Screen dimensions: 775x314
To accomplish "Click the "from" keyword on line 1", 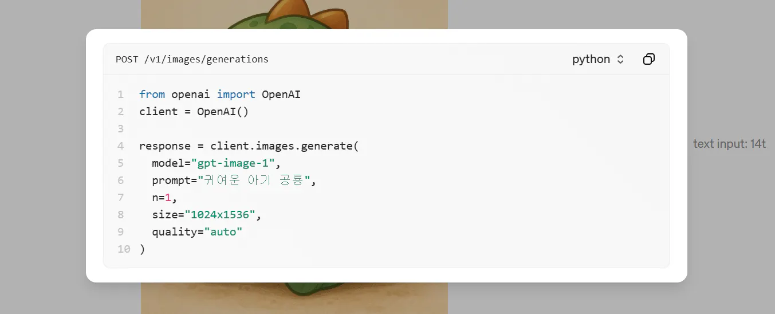I will point(152,94).
